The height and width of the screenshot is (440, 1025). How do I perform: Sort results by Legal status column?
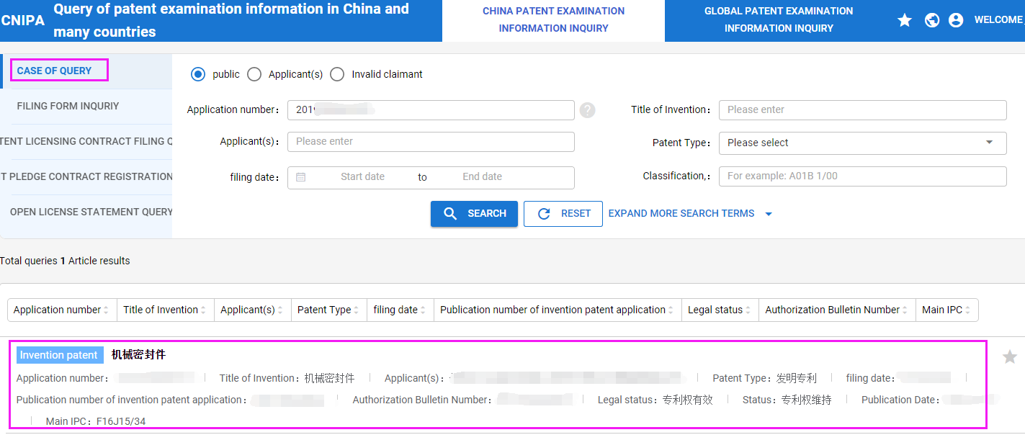tap(720, 310)
